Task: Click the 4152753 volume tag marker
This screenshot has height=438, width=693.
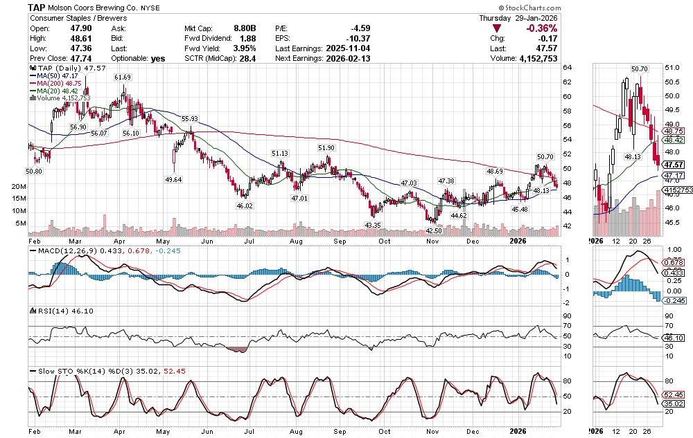Action: 676,190
